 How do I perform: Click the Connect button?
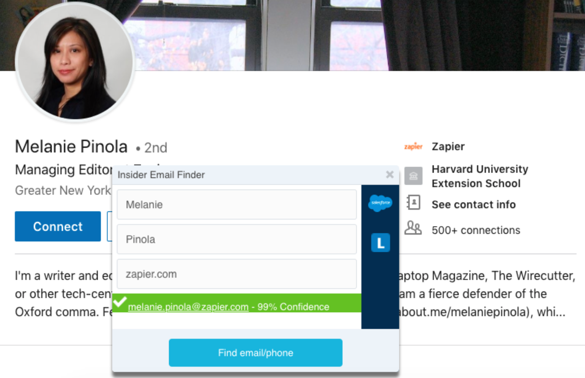(x=58, y=227)
